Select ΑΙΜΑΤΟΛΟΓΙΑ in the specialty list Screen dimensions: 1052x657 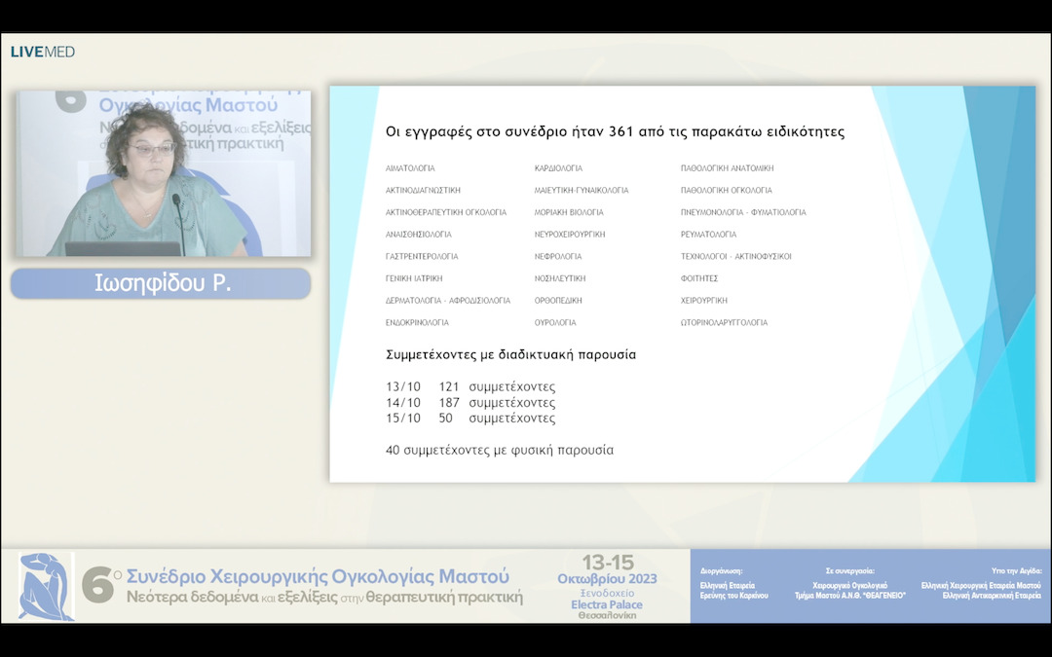(x=410, y=168)
